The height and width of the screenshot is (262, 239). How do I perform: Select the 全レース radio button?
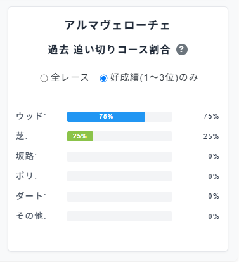coord(44,79)
